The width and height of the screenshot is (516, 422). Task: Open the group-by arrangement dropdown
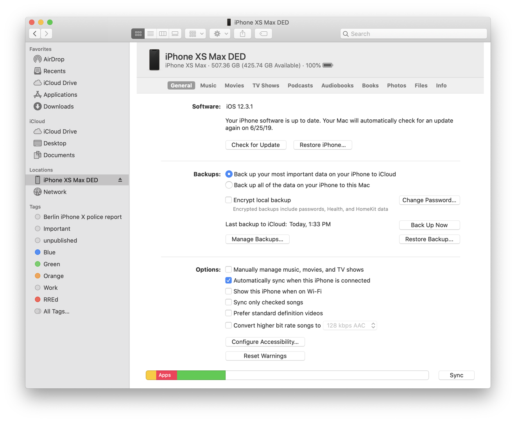point(195,34)
